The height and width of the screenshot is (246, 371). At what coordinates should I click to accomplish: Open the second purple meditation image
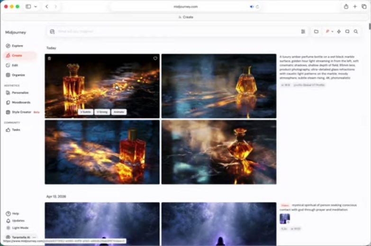coord(219,224)
